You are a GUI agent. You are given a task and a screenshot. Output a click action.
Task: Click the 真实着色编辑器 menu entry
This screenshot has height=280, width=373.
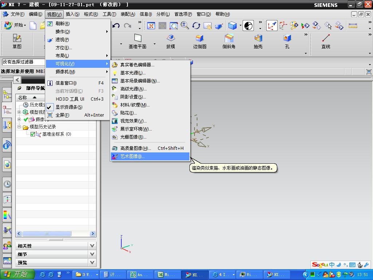tap(150, 65)
